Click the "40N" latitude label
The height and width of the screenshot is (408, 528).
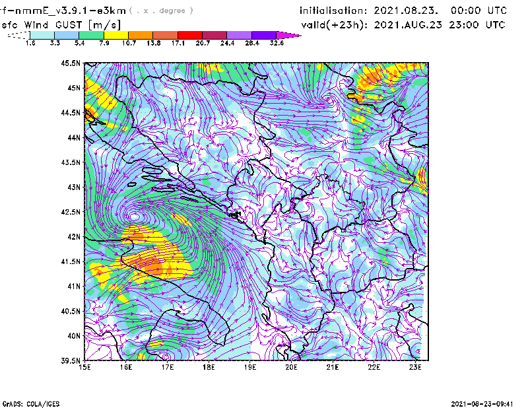74,336
